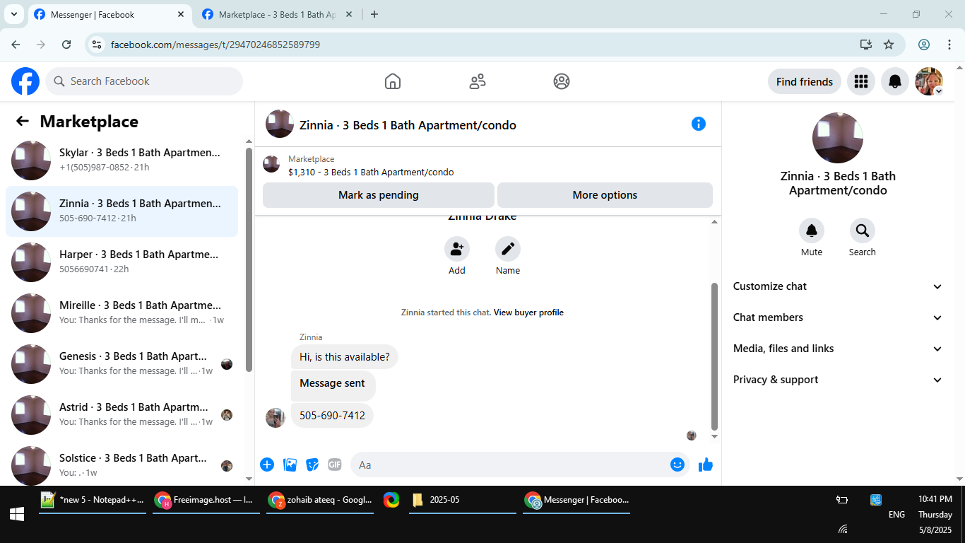Click Find friends button
965x543 pixels.
pos(805,81)
